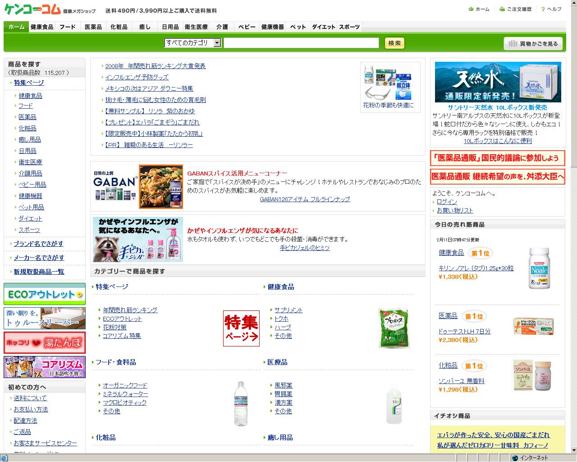Open the オーガニックフード category link
Image resolution: width=577 pixels, height=462 pixels.
[x=125, y=385]
